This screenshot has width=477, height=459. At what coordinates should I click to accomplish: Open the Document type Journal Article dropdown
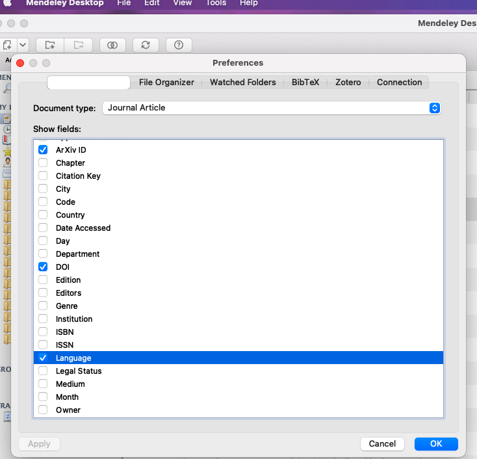tap(272, 108)
